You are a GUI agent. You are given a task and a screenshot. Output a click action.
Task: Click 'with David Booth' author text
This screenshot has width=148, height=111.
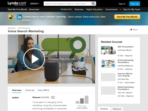pos(125,50)
